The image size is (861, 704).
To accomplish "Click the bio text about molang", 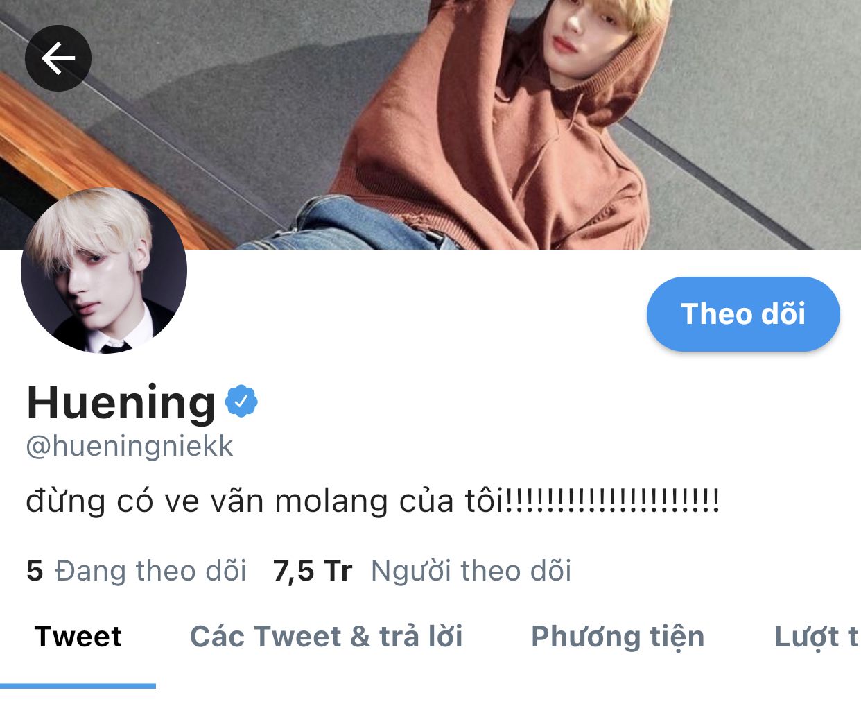I will [373, 501].
